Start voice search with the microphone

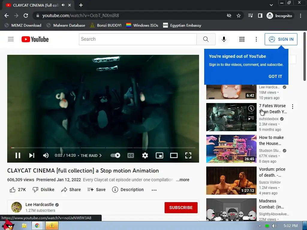point(224,39)
